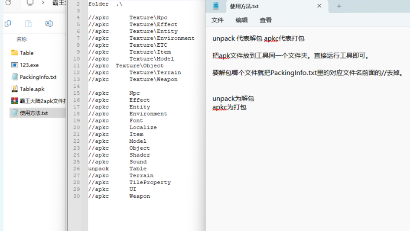Select the 霸王大陆2apk archive file
Image resolution: width=410 pixels, height=231 pixels.
[38, 101]
